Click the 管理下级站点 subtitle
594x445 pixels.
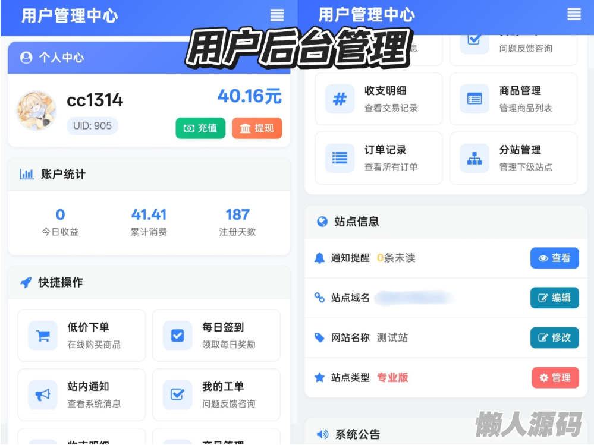pos(526,167)
